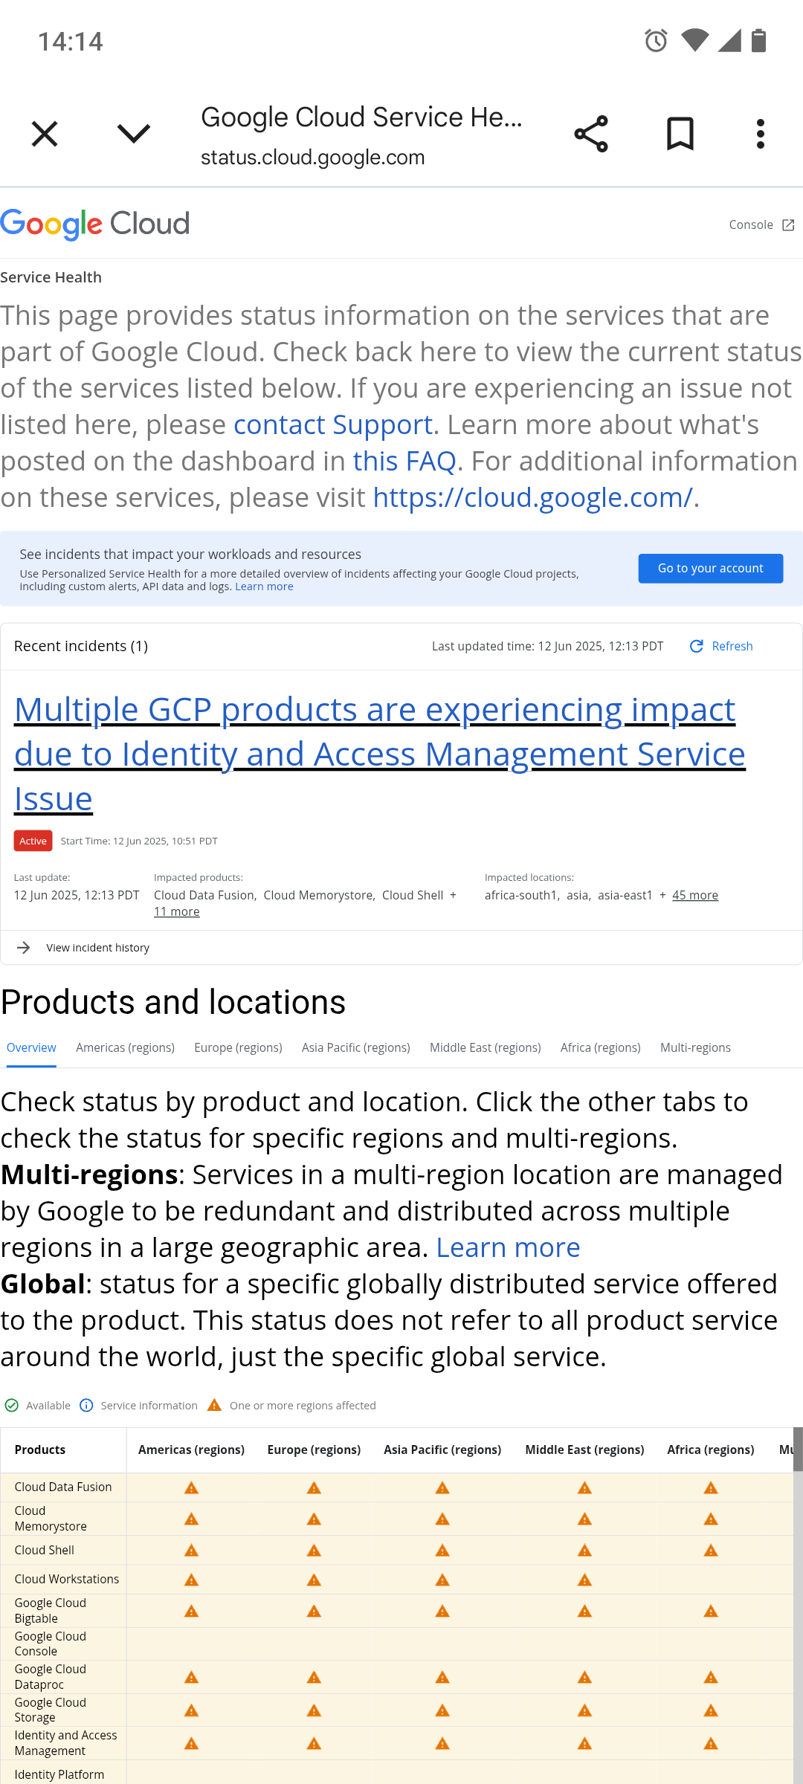The image size is (803, 1784).
Task: Open the Console external link
Action: (x=761, y=224)
